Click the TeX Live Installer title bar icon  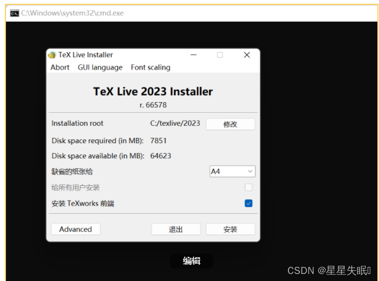click(52, 55)
